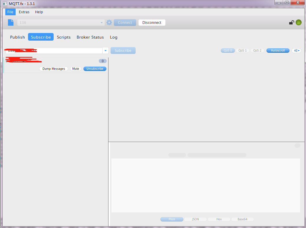Choose JSON payload format
The width and height of the screenshot is (306, 228).
coord(195,219)
